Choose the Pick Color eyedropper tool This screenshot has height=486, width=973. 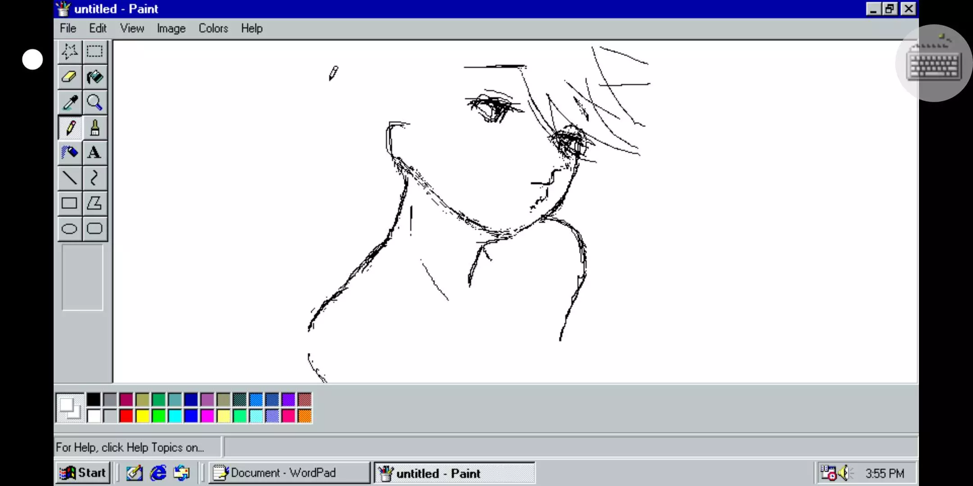tap(69, 103)
